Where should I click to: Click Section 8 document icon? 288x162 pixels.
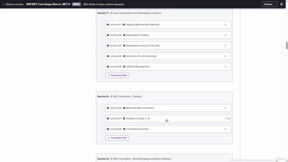click(x=111, y=96)
